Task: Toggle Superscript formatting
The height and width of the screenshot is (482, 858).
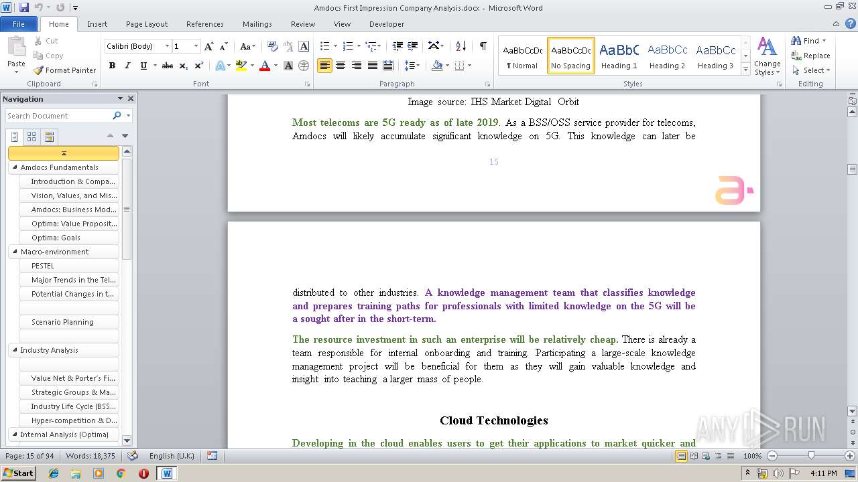Action: [199, 66]
